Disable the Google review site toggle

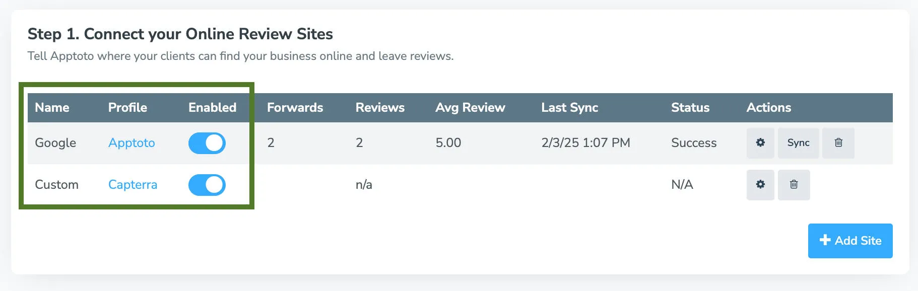pyautogui.click(x=207, y=143)
